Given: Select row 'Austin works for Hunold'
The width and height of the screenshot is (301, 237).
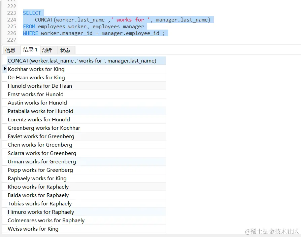Looking at the screenshot, I should tap(86, 103).
